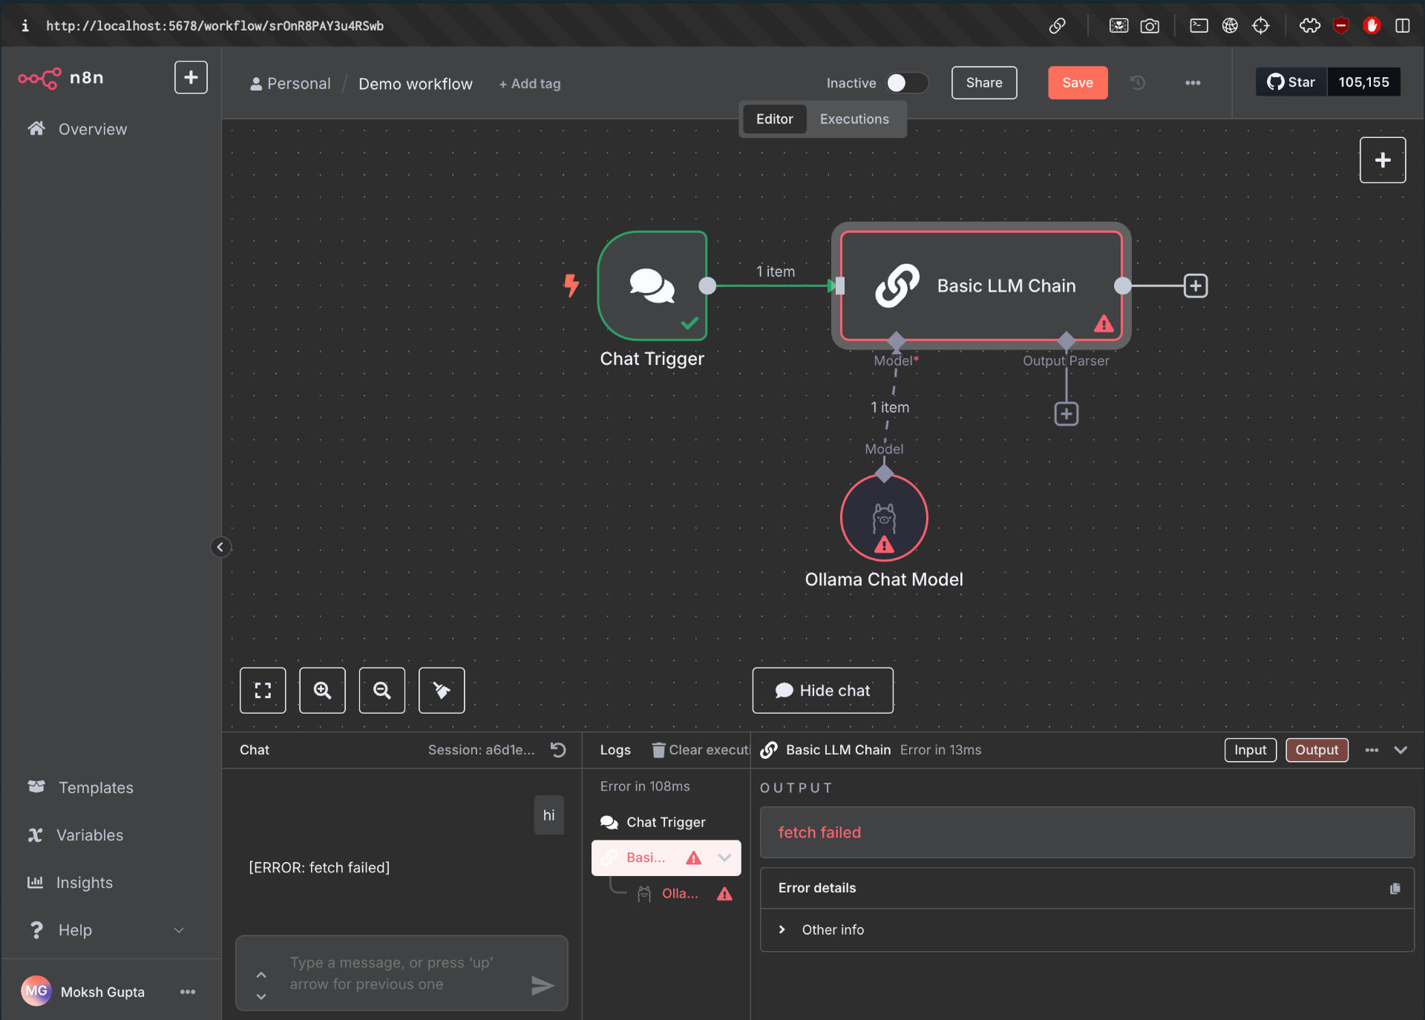1425x1020 pixels.
Task: Select the Ollama Chat Model node
Action: tap(883, 517)
